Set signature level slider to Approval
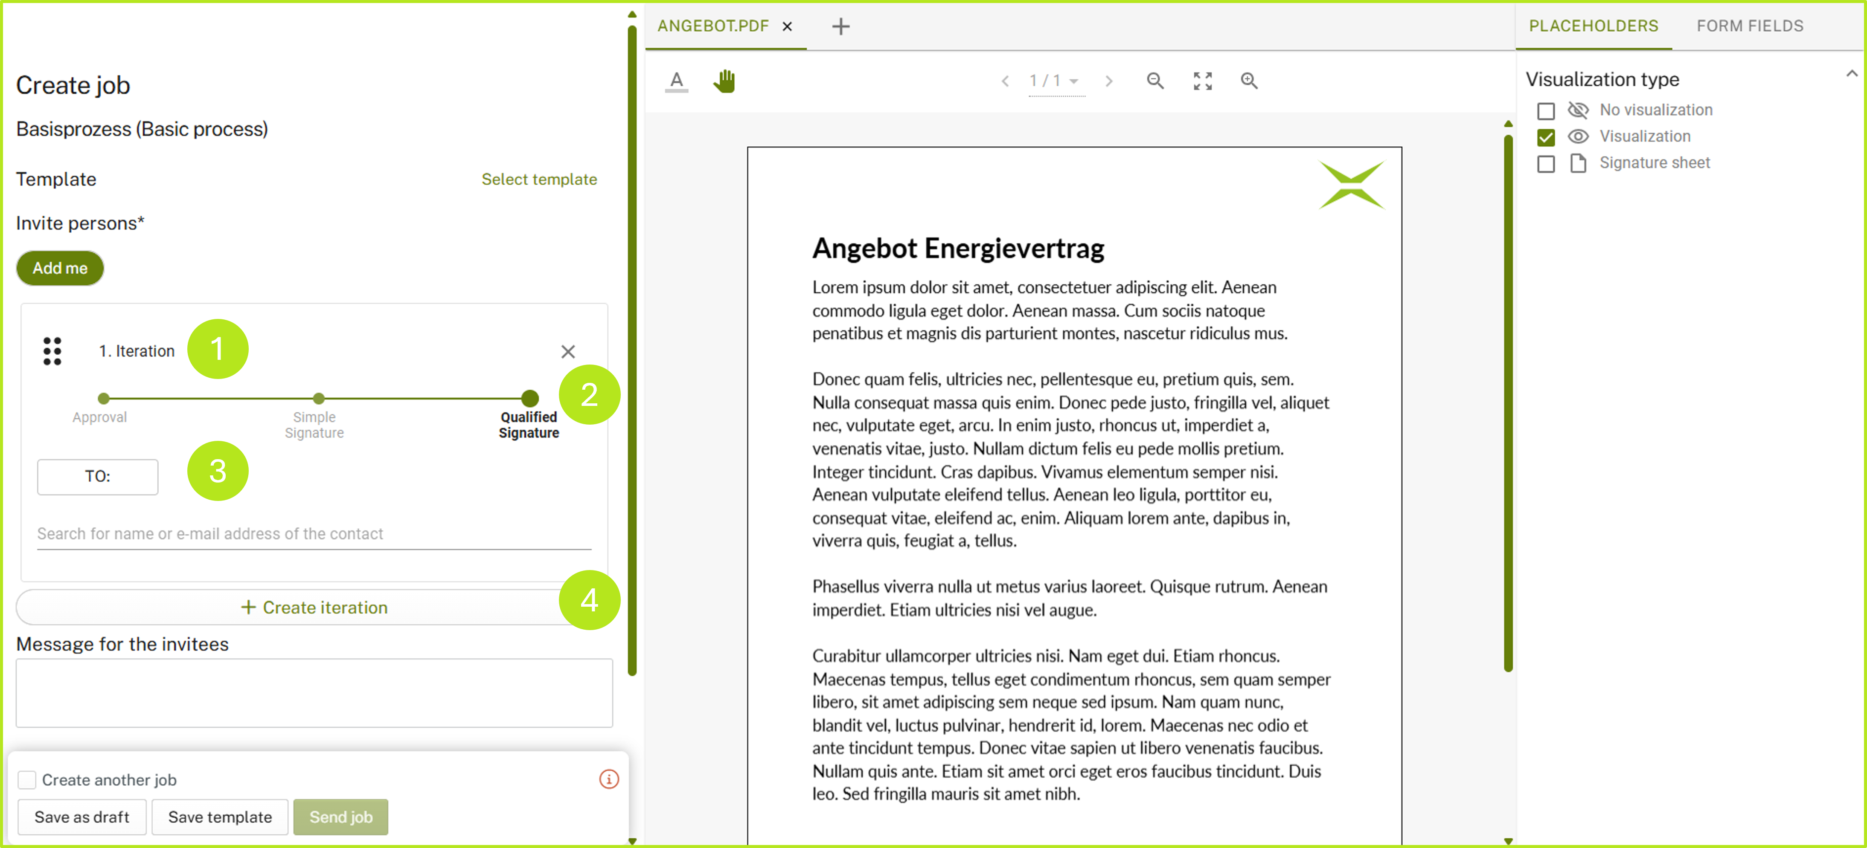This screenshot has height=848, width=1867. tap(104, 398)
